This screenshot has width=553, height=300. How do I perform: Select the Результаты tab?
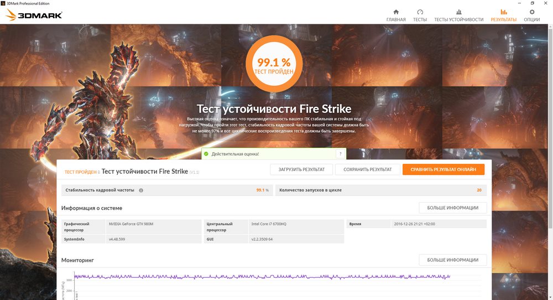pos(503,15)
